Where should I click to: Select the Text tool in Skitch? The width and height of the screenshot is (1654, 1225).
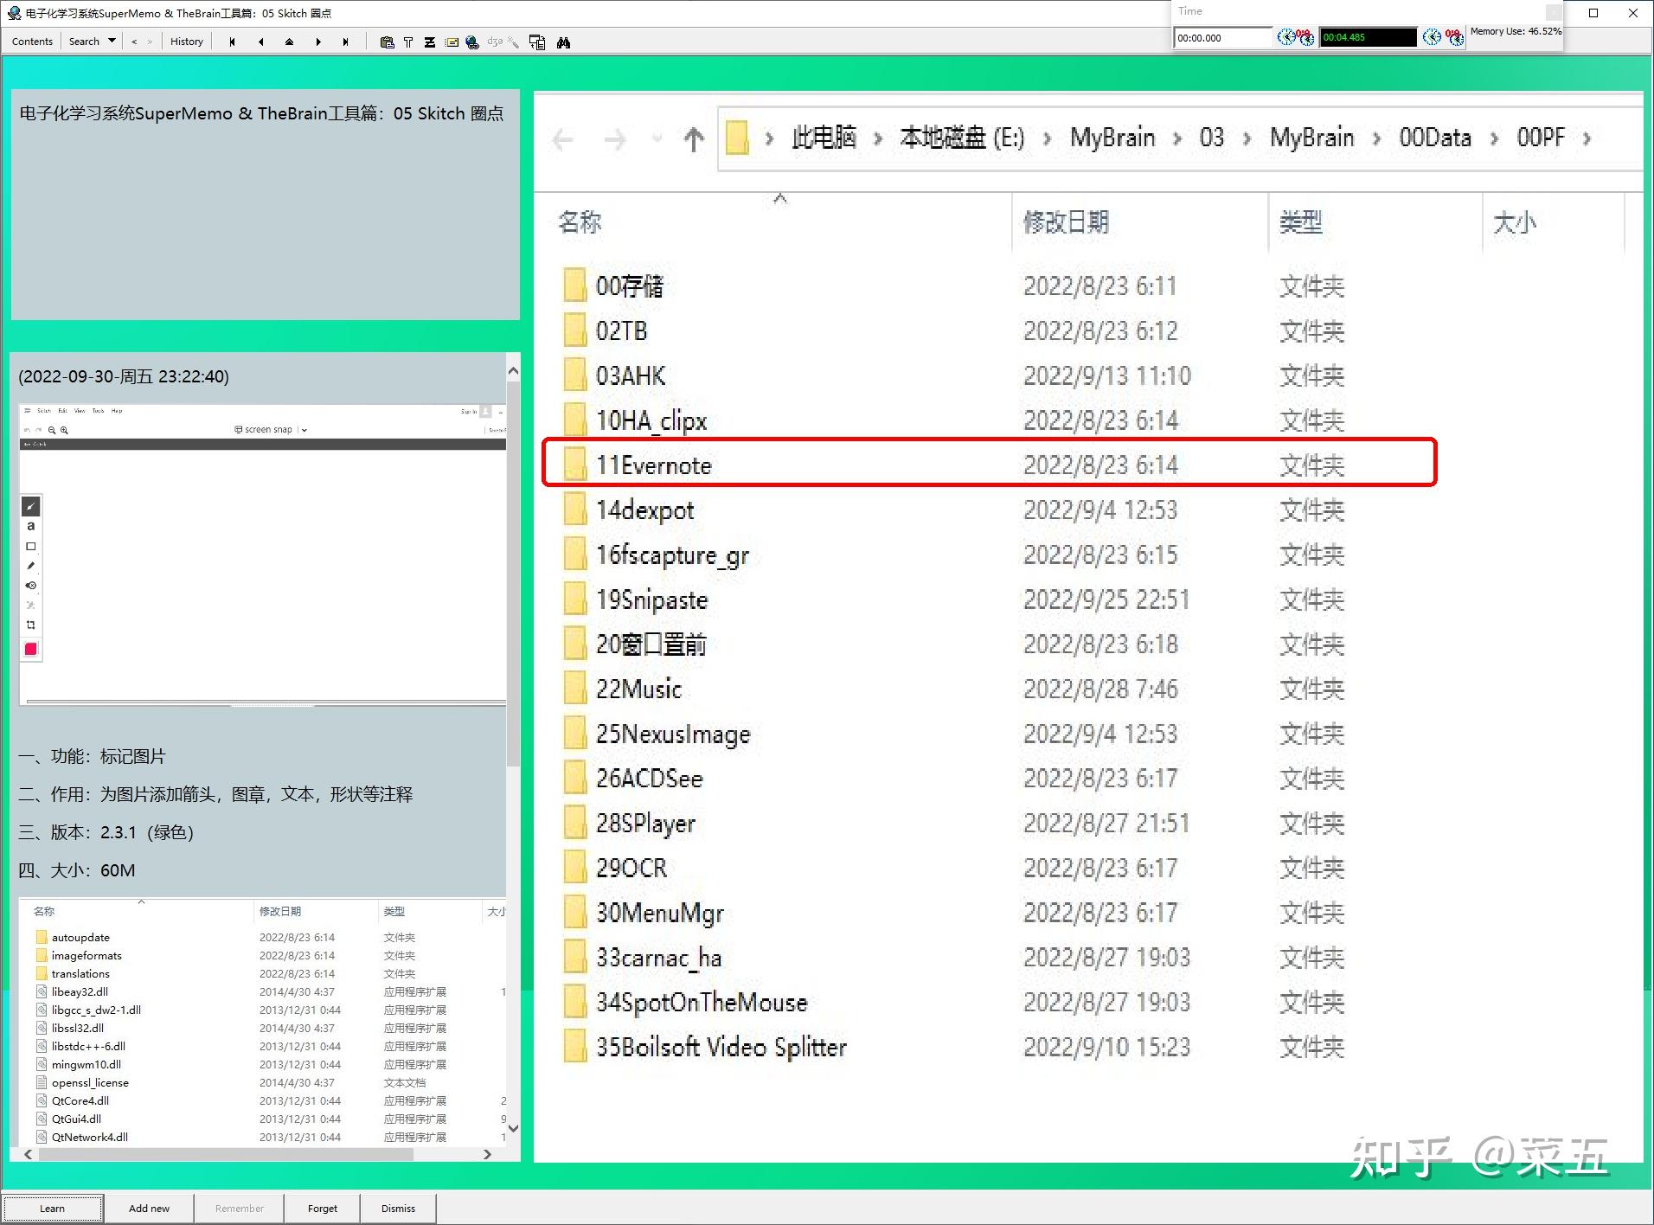point(30,527)
